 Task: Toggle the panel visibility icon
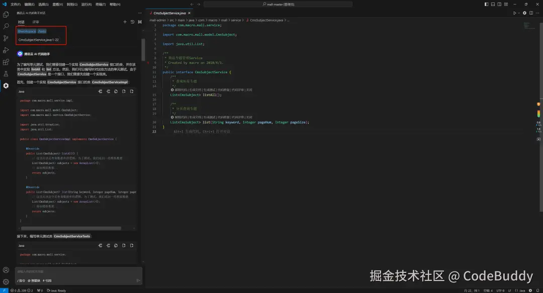coord(493,4)
